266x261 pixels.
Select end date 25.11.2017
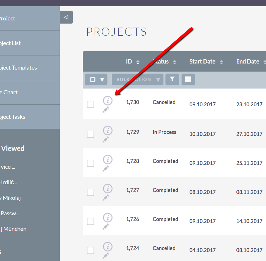click(249, 163)
